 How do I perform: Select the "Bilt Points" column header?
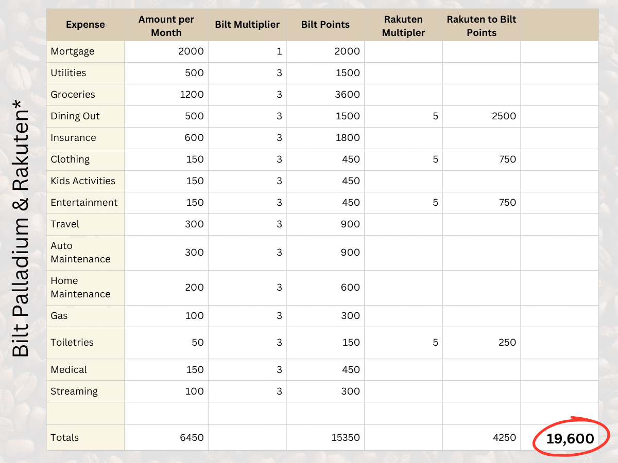click(325, 25)
